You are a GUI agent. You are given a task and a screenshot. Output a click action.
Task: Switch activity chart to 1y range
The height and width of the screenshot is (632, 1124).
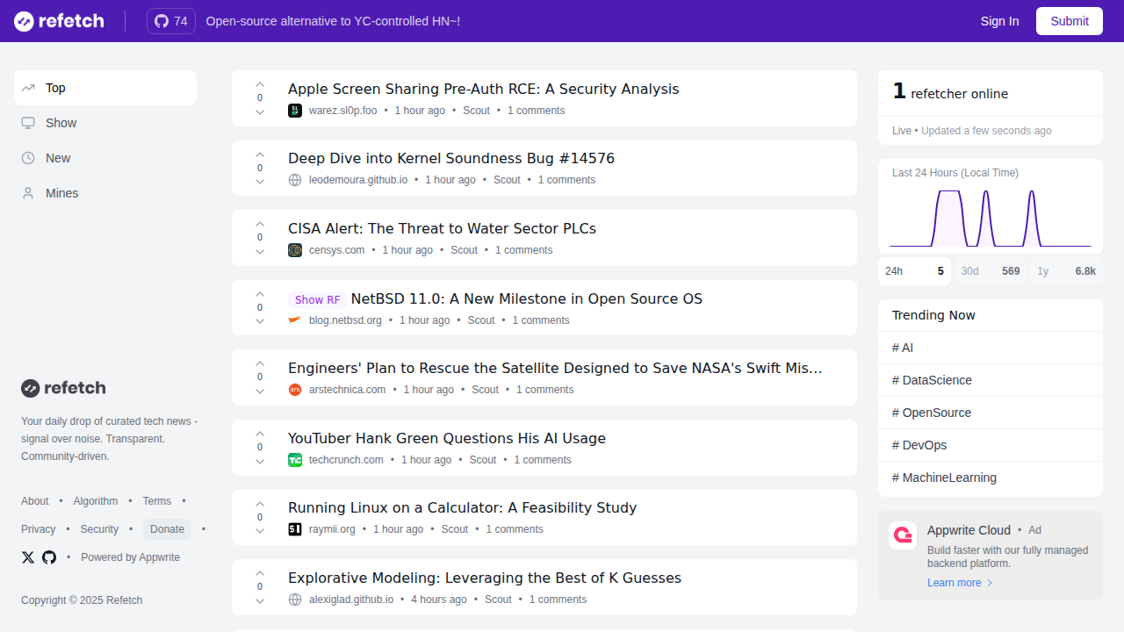pos(1066,271)
